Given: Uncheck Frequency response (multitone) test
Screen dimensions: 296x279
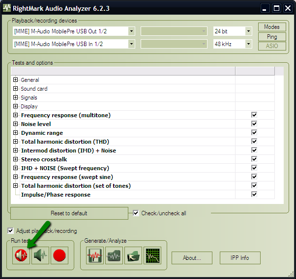Looking at the screenshot, I should pos(254,115).
